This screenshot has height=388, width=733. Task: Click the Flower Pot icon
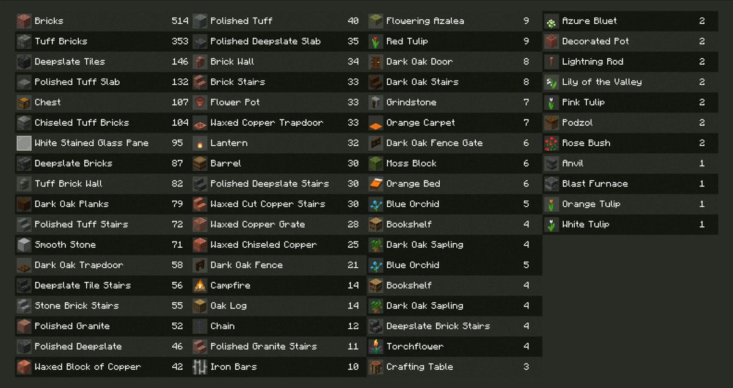click(200, 102)
